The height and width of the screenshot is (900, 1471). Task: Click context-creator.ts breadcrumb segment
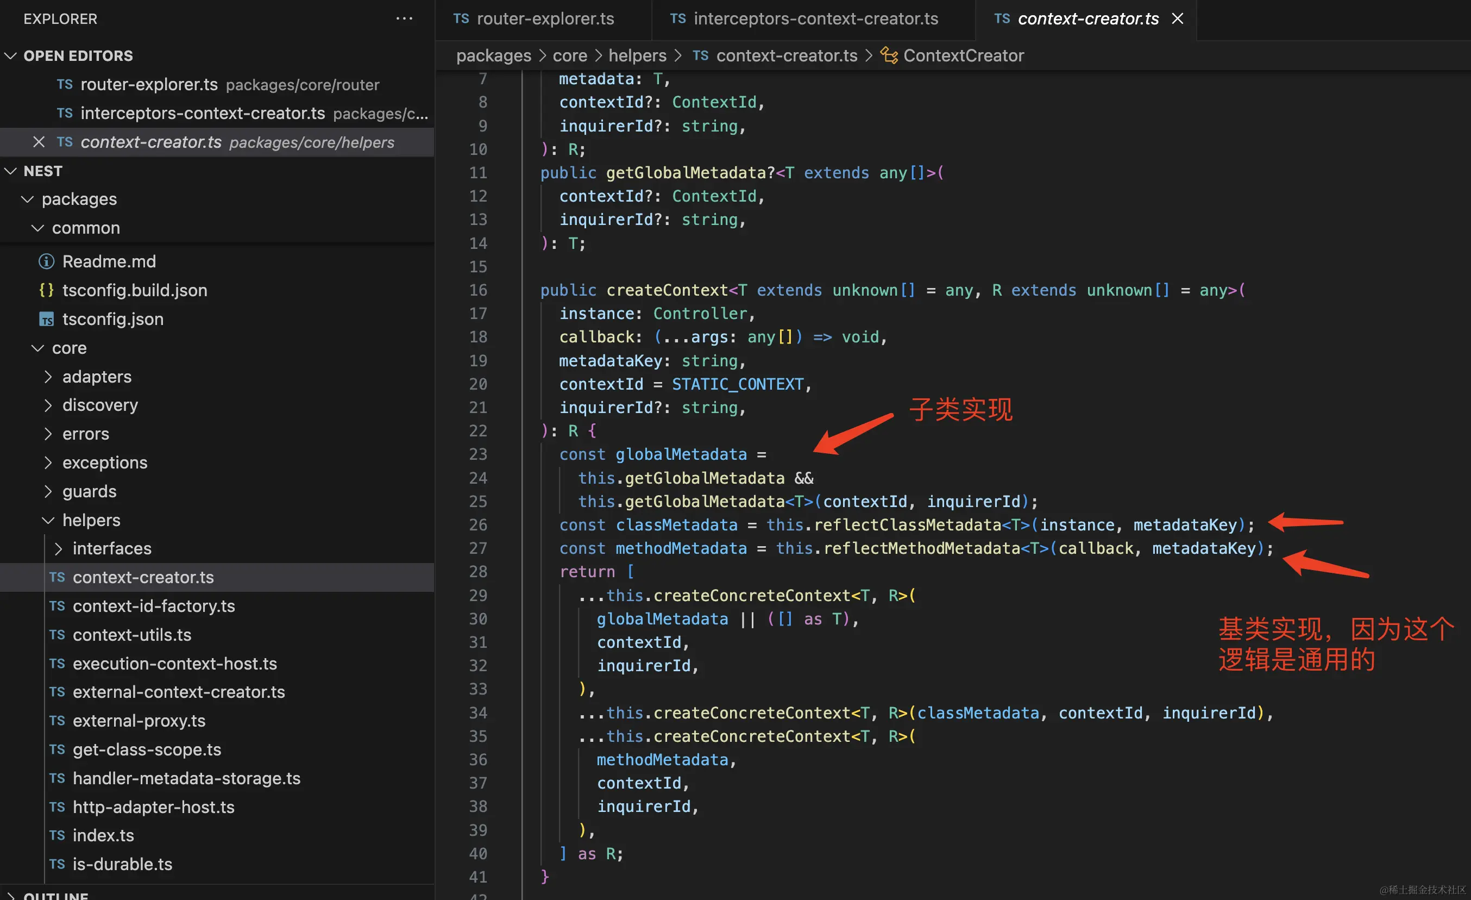click(786, 55)
